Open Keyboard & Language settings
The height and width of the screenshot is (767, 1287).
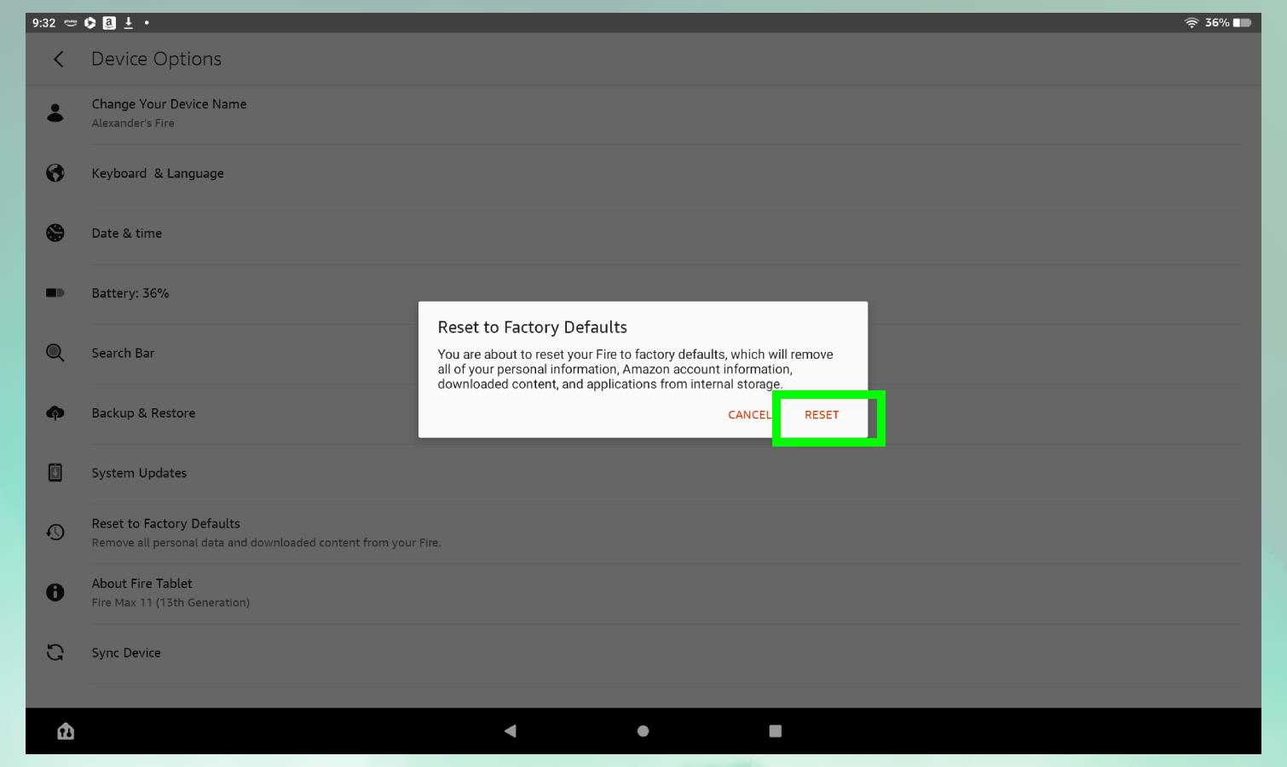click(643, 173)
